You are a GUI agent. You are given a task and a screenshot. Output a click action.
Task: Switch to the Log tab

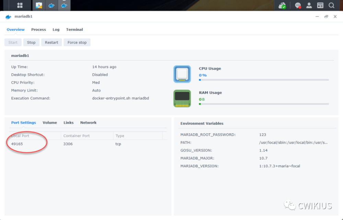(x=56, y=29)
